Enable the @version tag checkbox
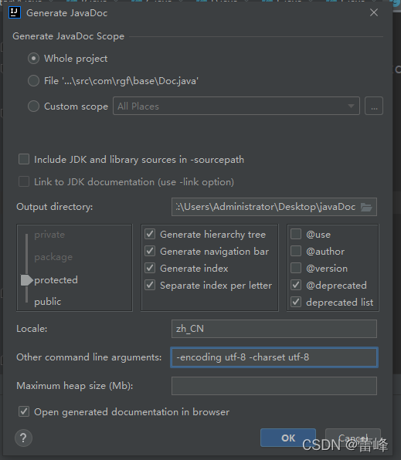 (x=296, y=268)
